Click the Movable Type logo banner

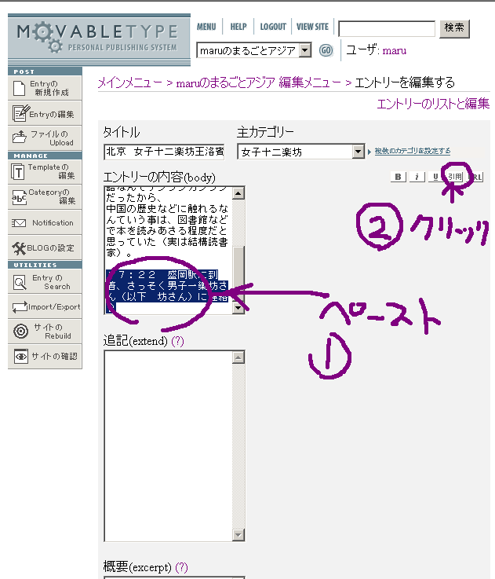[99, 39]
